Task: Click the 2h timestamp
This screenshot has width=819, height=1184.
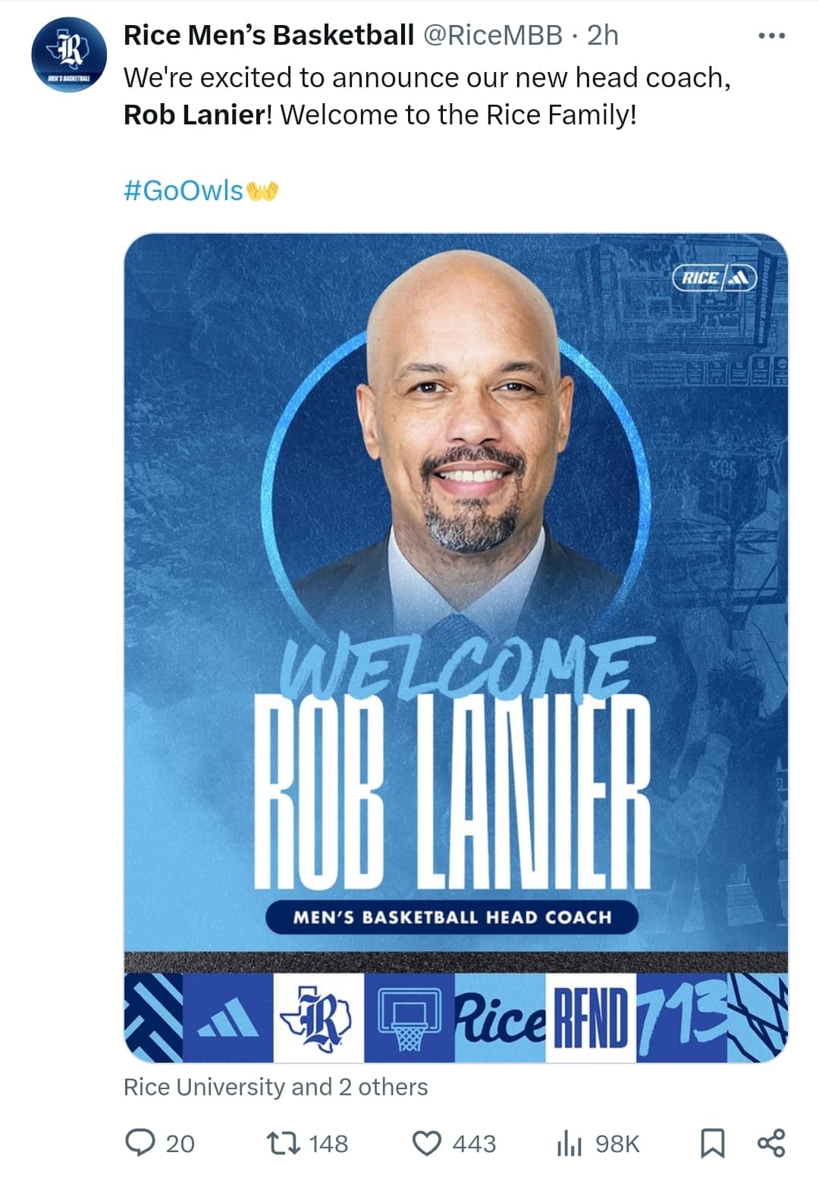Action: click(603, 35)
